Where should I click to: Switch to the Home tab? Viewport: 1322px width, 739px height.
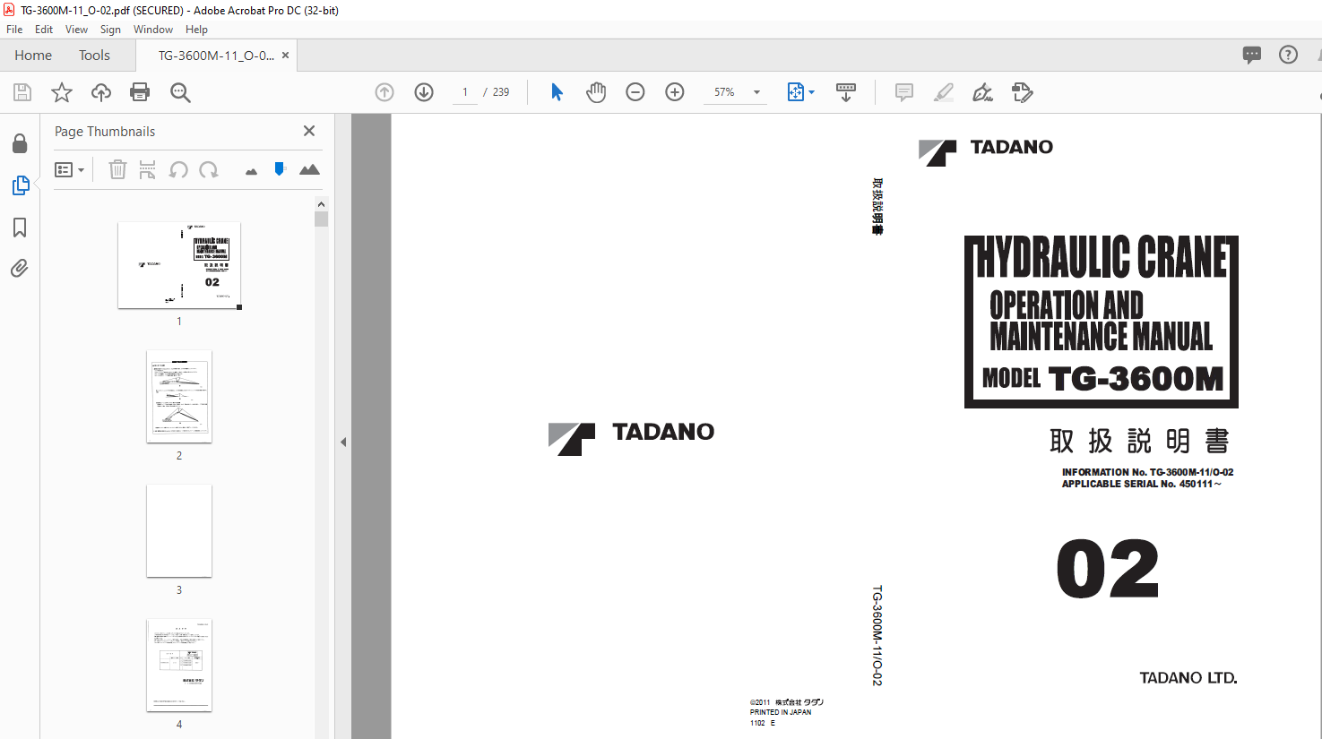(x=33, y=55)
